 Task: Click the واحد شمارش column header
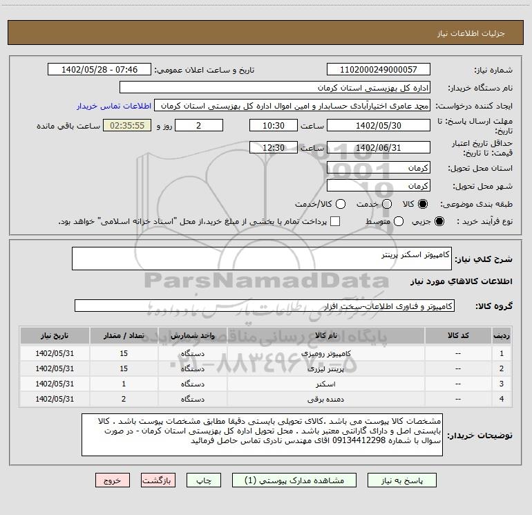192,335
